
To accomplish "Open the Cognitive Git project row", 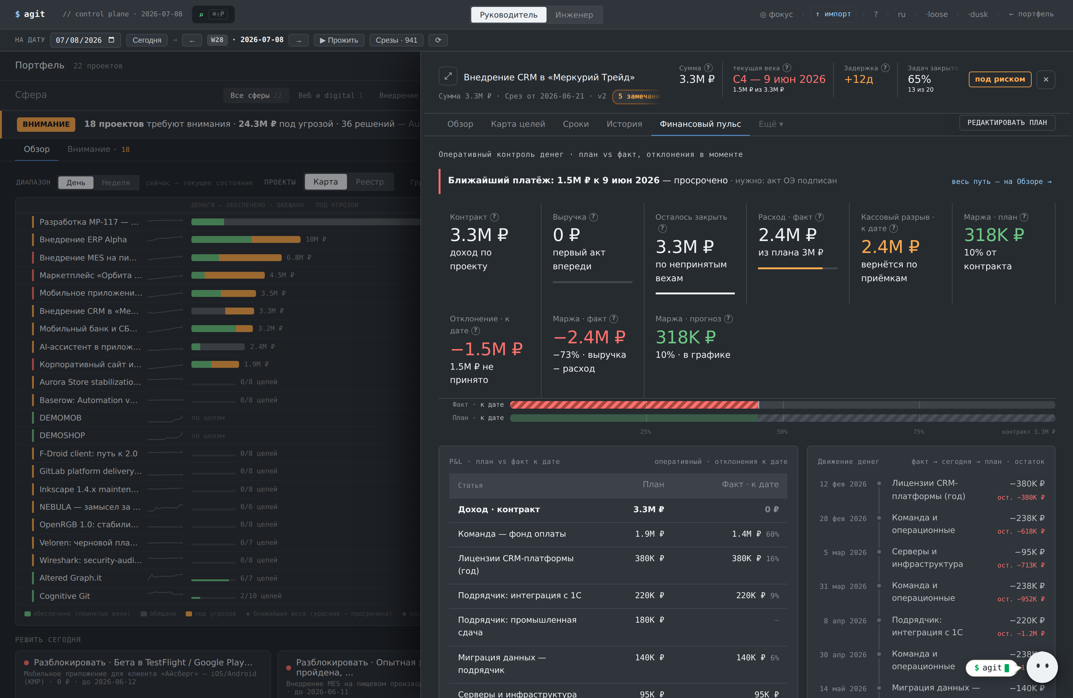I will [x=218, y=596].
